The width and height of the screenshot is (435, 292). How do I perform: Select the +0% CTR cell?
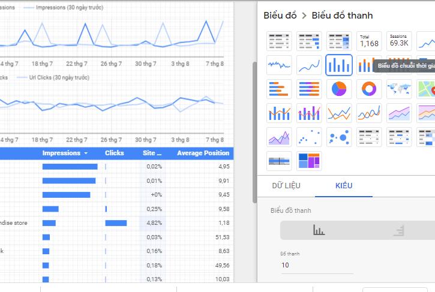156,195
